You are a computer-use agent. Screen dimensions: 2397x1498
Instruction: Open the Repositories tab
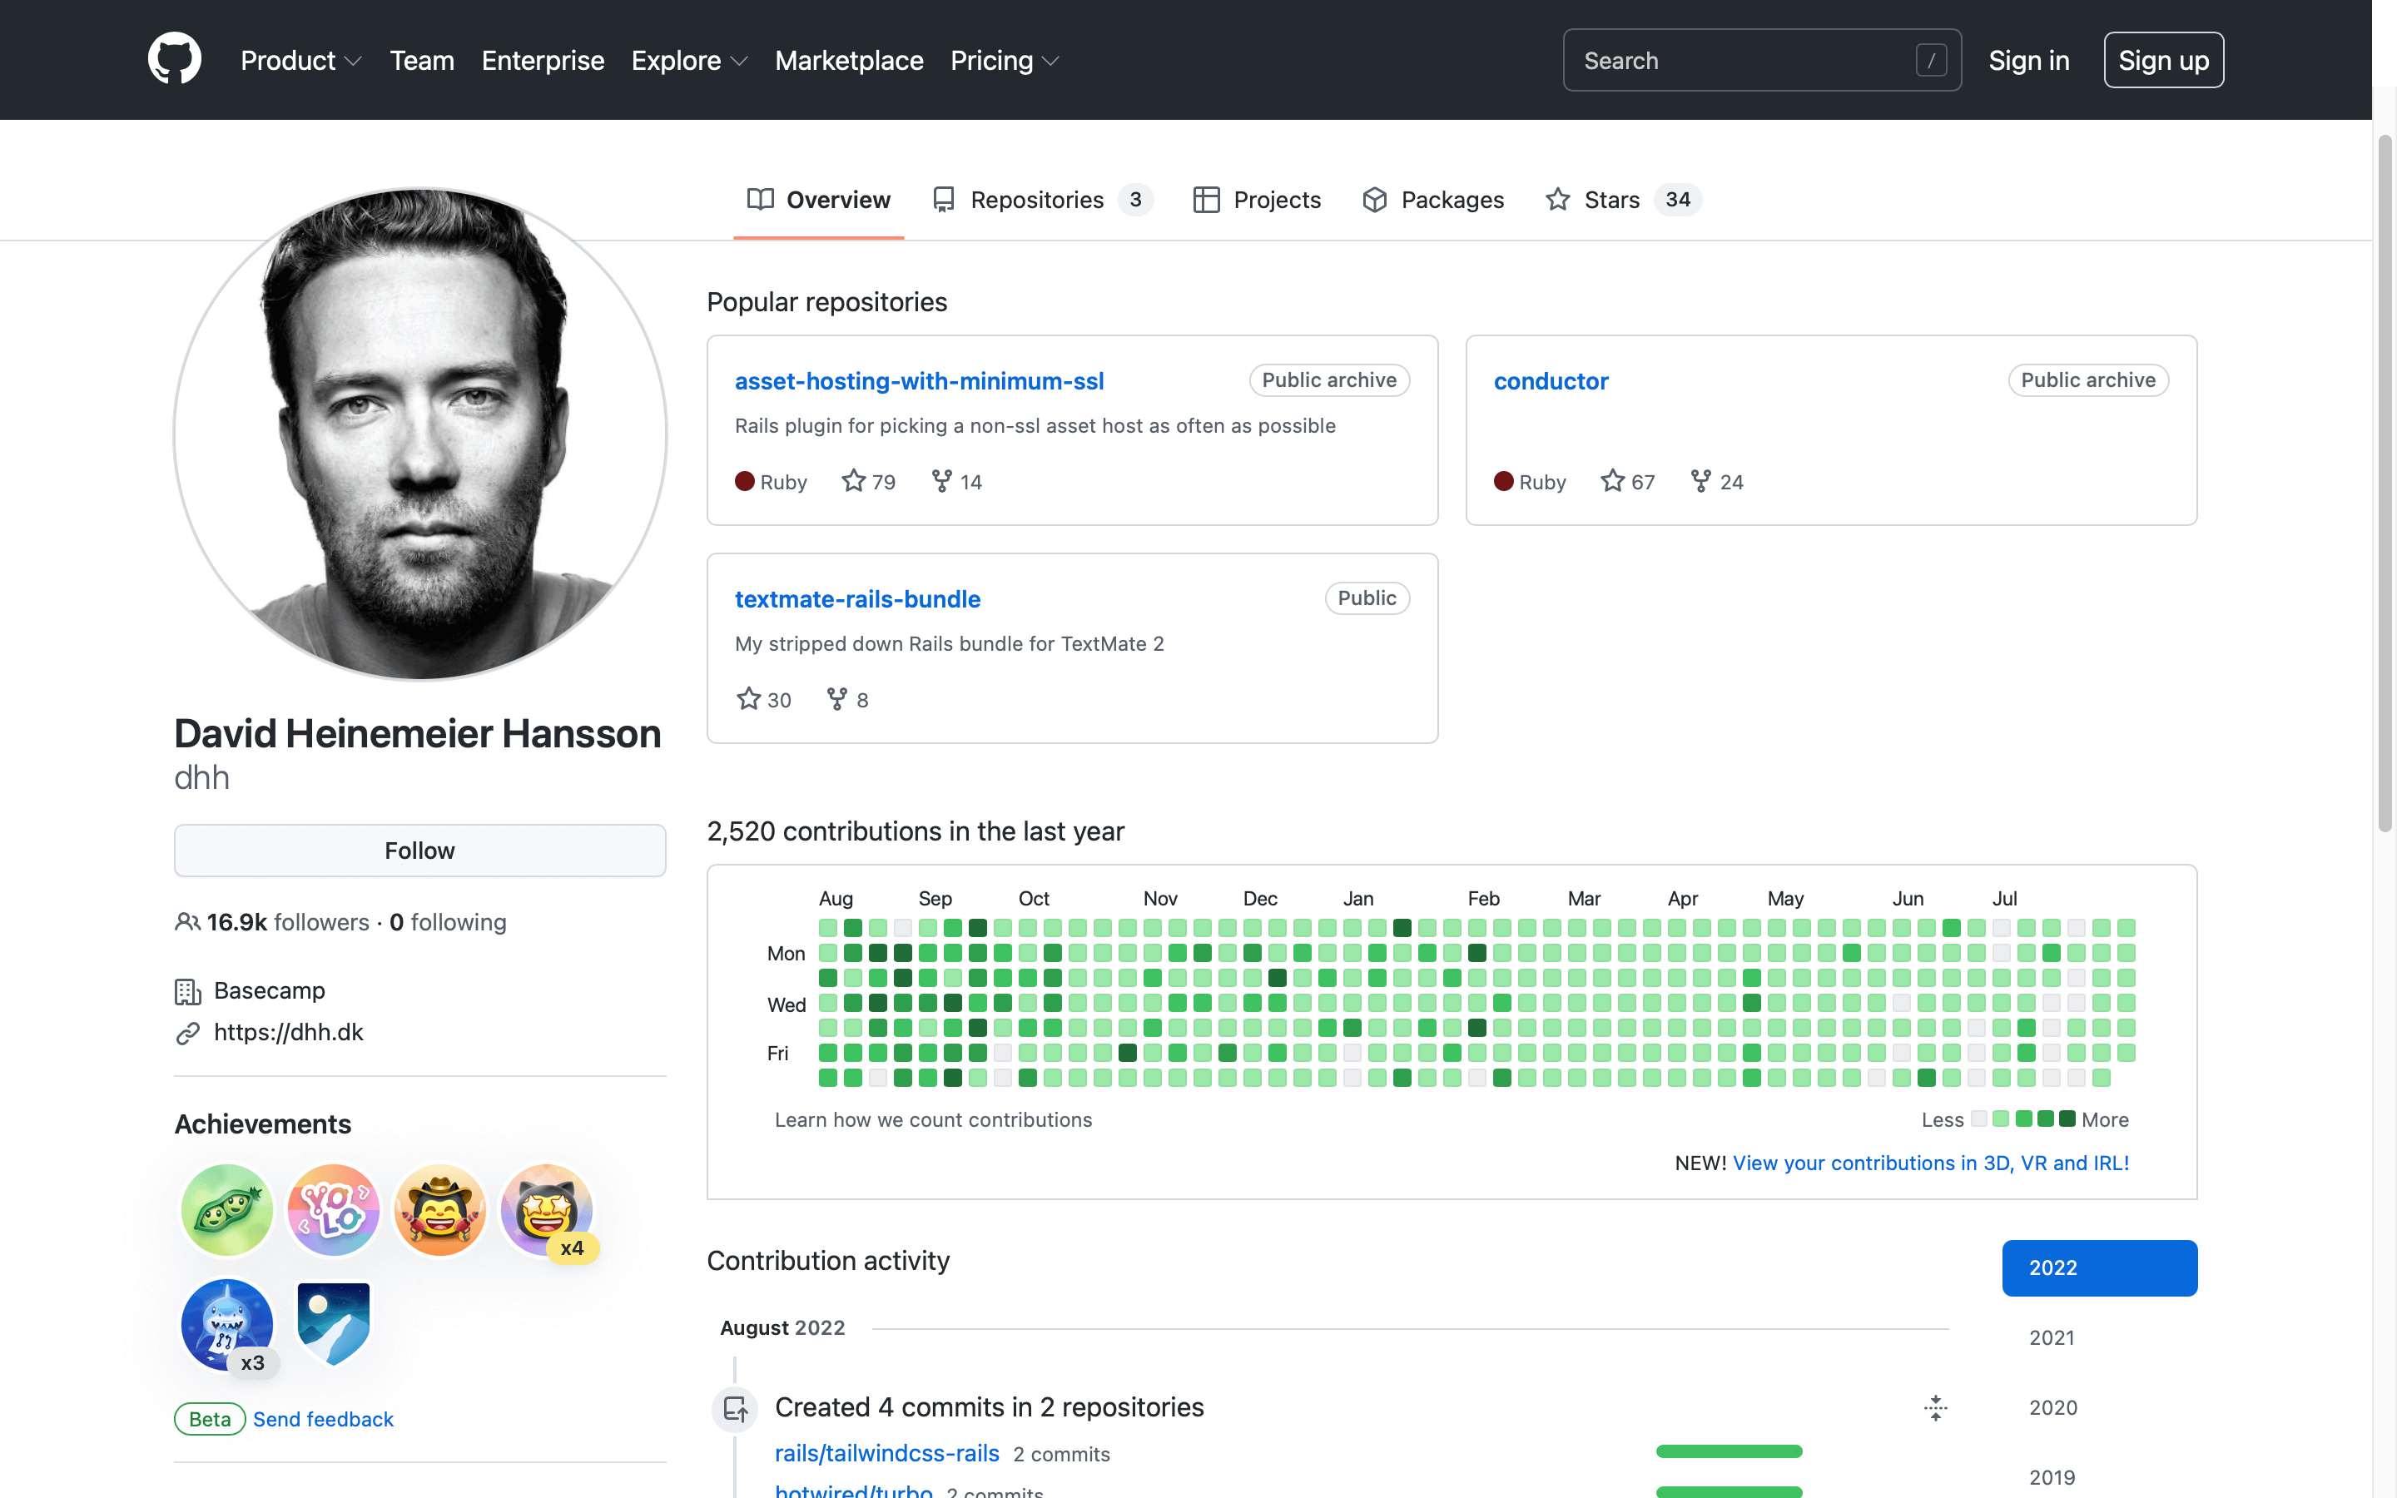1039,198
